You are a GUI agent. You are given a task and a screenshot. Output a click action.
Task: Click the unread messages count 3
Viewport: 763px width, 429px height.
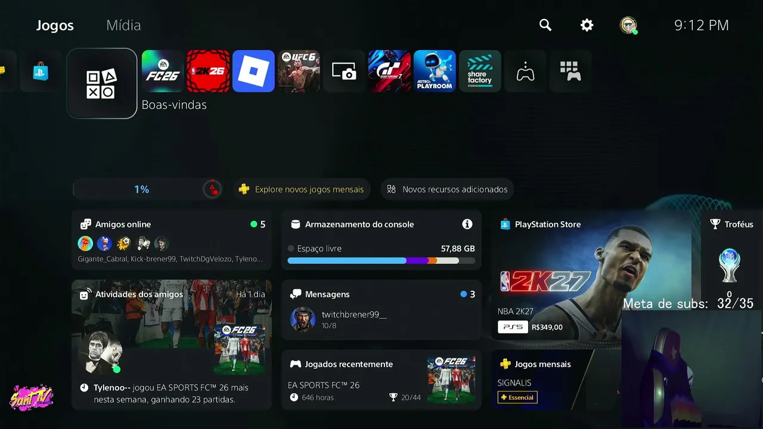[473, 294]
